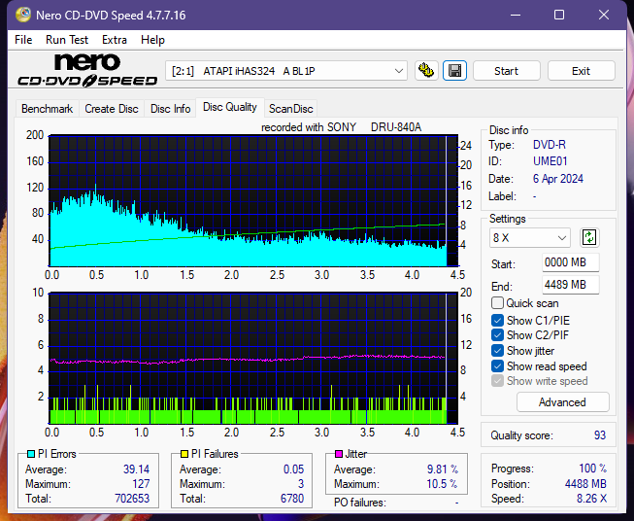
Task: Click the PI Failures lower graph
Action: 253,359
